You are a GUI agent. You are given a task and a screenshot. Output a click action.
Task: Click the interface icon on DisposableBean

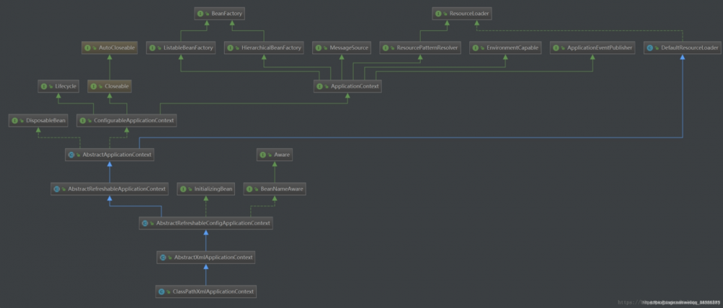[14, 121]
